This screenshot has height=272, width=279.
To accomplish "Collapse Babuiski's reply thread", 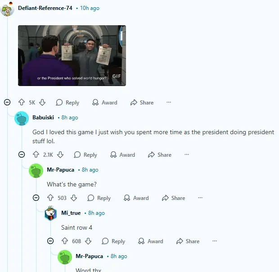I will tap(22, 154).
